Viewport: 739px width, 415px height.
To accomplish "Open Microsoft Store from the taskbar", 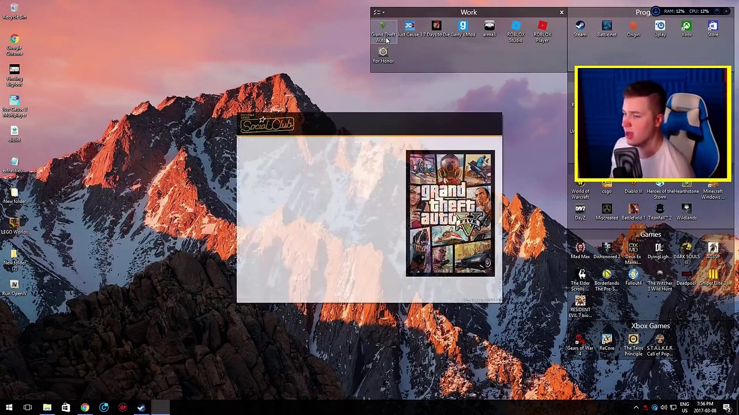I will 66,408.
